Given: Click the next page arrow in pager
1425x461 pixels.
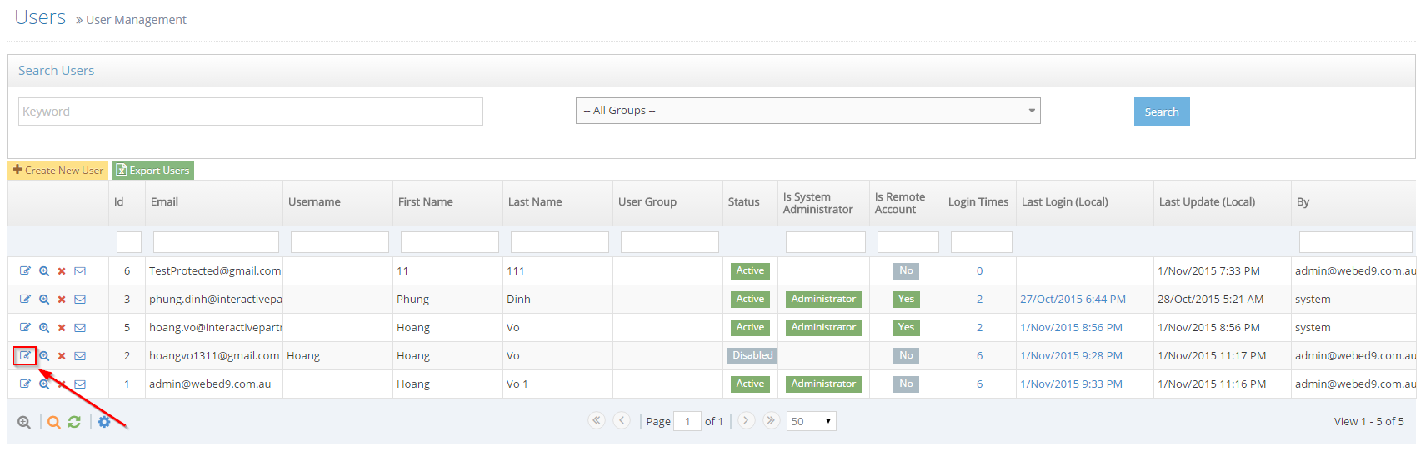Looking at the screenshot, I should coord(747,420).
